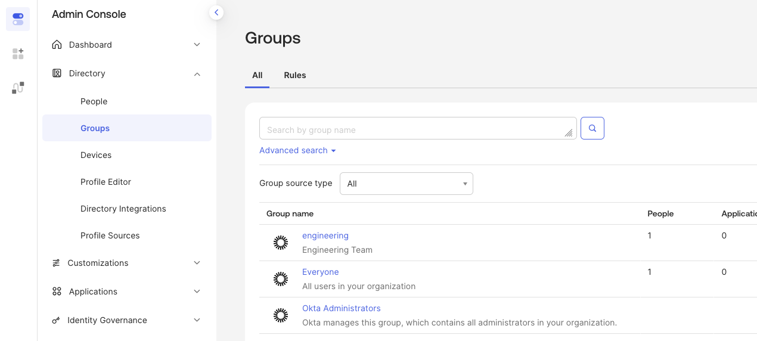Switch to the Rules tab
Image resolution: width=757 pixels, height=341 pixels.
tap(295, 75)
